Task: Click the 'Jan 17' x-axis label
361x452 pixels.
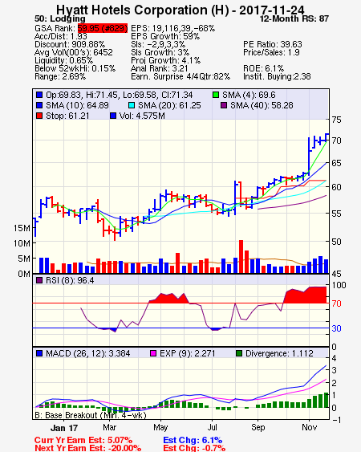Action: click(x=64, y=428)
